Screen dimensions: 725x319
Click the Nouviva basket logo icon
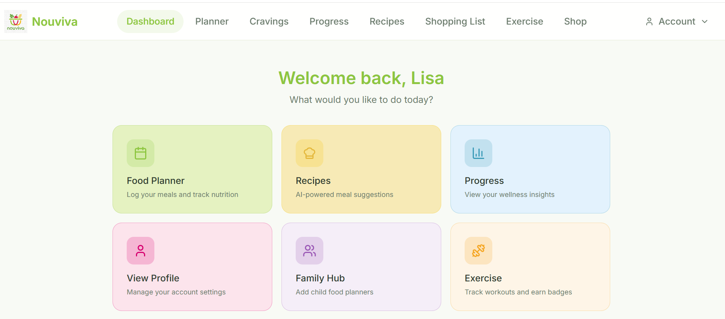coord(16,21)
